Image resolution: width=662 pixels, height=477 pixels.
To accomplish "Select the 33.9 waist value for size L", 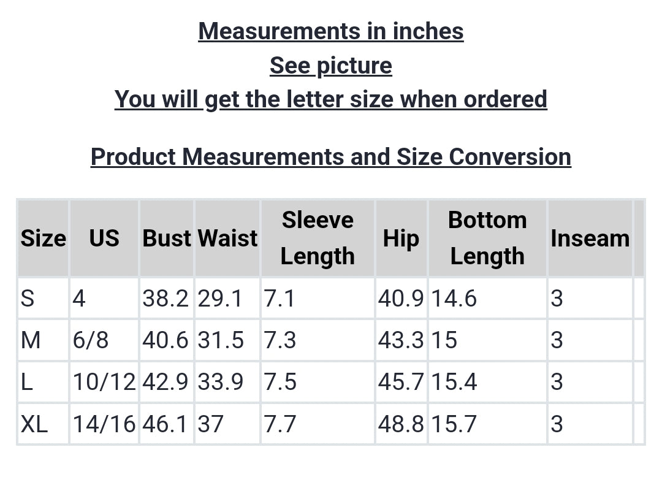I will (221, 382).
